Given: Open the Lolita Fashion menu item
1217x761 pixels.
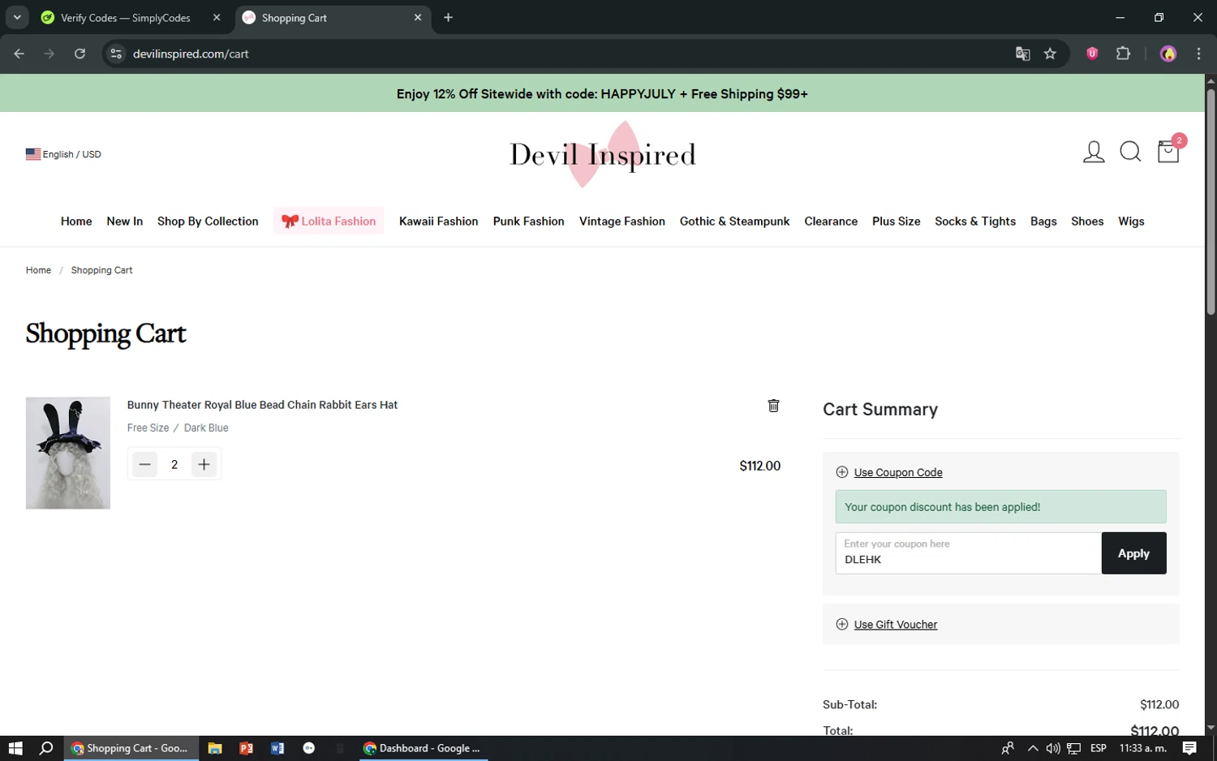Looking at the screenshot, I should point(329,221).
